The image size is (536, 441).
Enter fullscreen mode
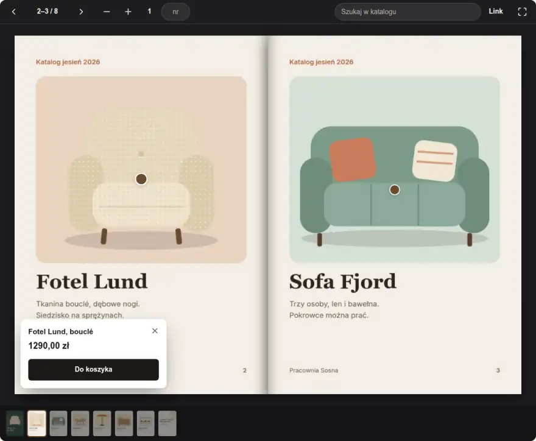point(522,12)
